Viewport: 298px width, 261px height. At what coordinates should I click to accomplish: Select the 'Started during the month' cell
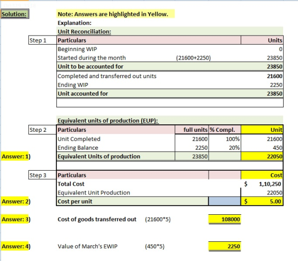pyautogui.click(x=92, y=58)
